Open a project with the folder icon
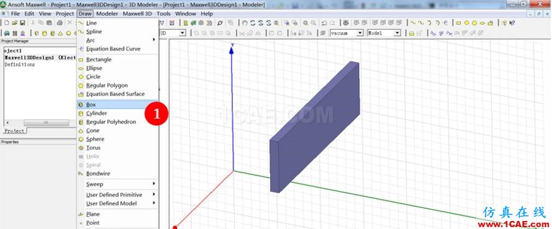 coord(14,23)
